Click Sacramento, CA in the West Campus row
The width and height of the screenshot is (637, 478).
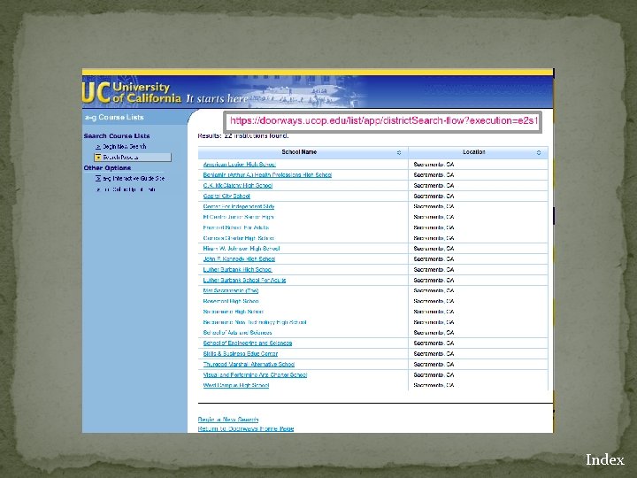434,385
